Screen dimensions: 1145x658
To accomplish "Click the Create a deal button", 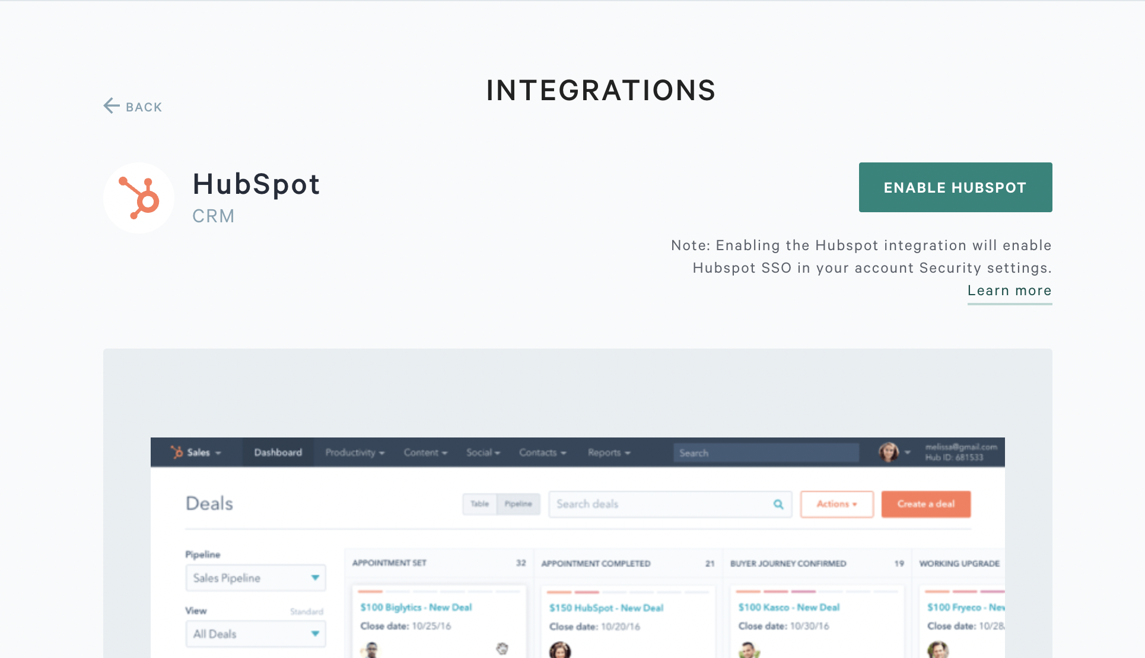I will coord(925,504).
